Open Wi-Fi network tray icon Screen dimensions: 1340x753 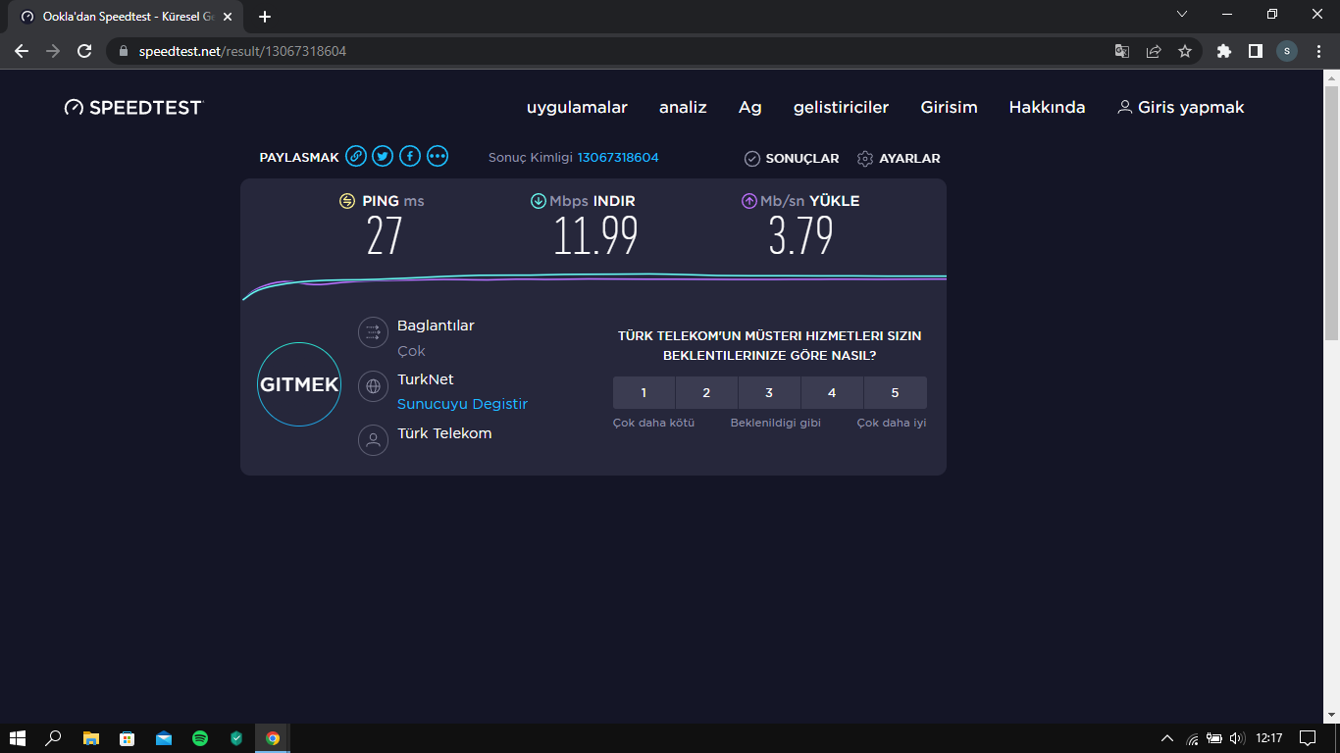1193,738
